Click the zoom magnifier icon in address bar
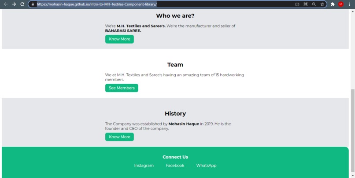The width and height of the screenshot is (355, 178). click(x=314, y=4)
